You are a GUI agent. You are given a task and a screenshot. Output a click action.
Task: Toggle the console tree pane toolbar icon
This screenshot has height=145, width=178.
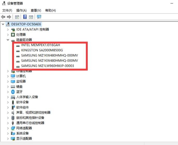tap(17, 17)
